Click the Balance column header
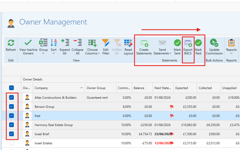 click(139, 88)
